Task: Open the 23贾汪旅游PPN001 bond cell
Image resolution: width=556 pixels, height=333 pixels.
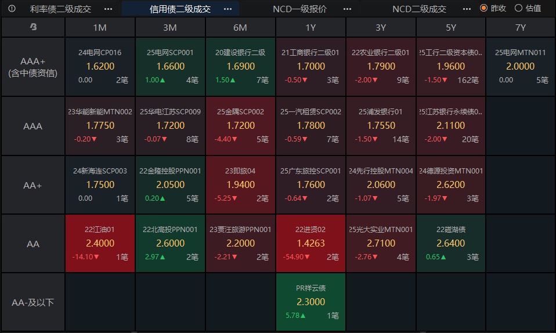Action: click(x=240, y=243)
